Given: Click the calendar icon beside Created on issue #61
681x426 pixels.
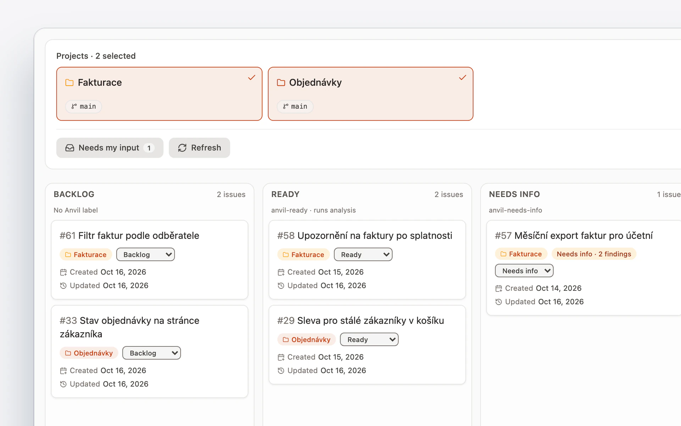Looking at the screenshot, I should [63, 272].
